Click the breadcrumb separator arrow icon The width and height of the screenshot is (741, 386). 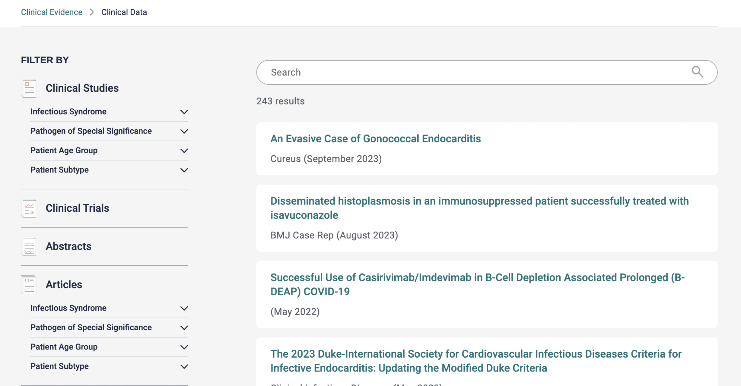click(x=92, y=12)
